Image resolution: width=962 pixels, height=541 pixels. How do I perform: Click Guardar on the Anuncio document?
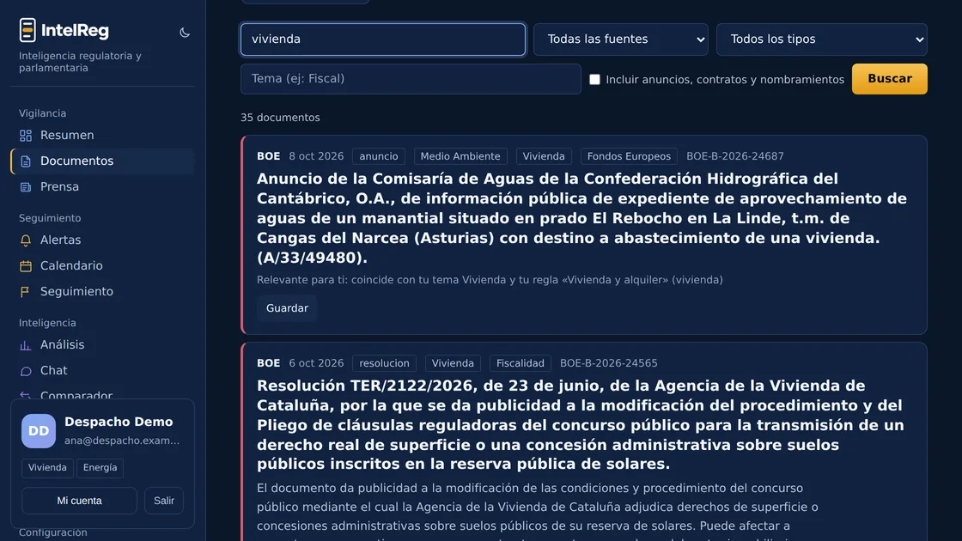[x=287, y=308]
